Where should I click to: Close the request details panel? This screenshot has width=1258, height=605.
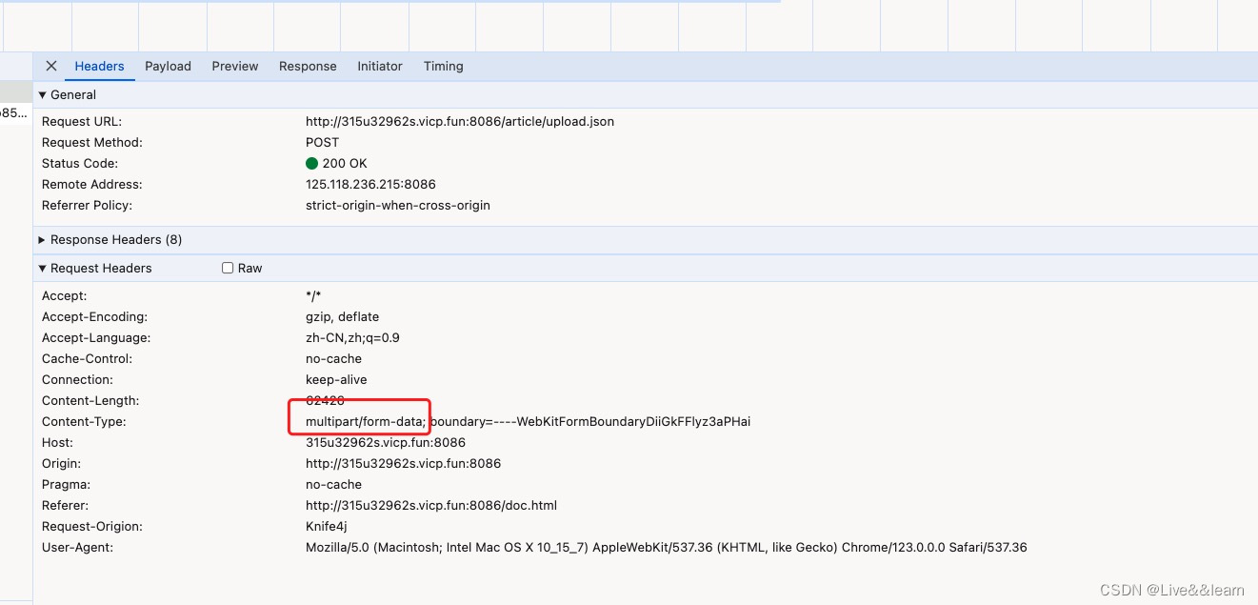(51, 66)
